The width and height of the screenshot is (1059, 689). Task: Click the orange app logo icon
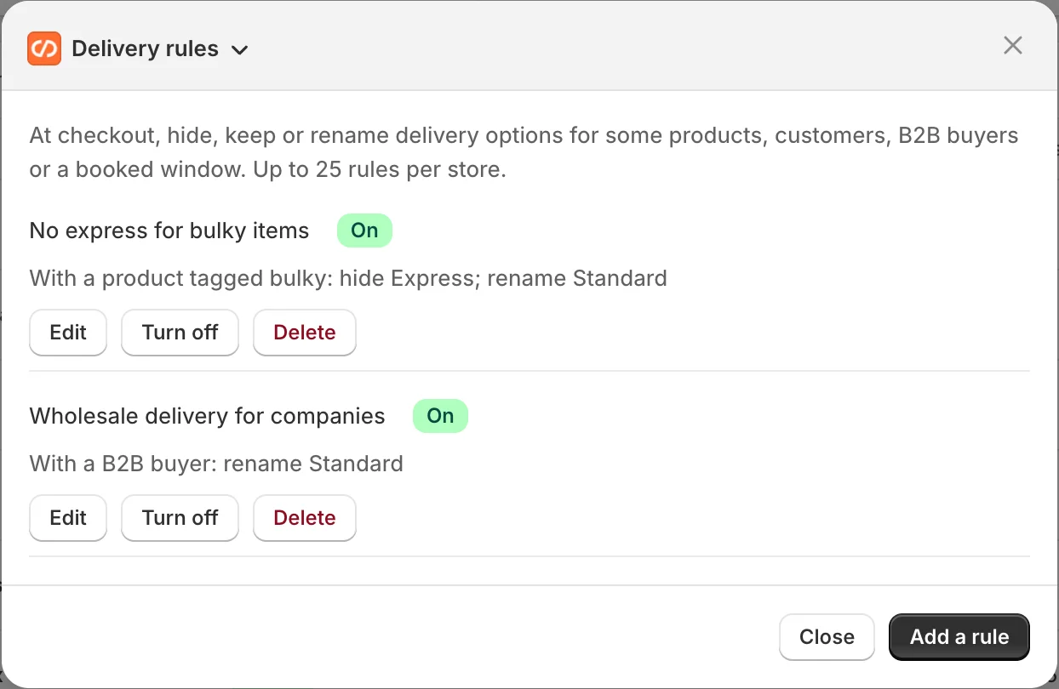coord(44,48)
